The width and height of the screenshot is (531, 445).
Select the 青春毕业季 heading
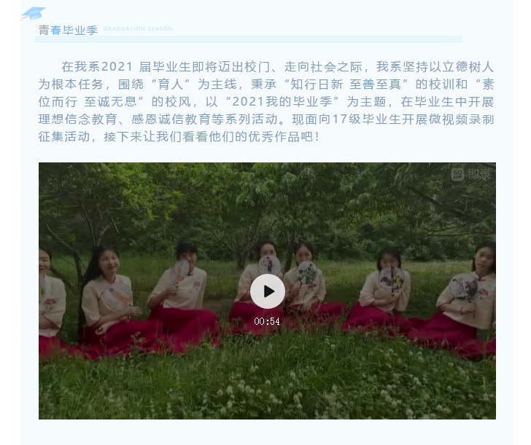pos(68,30)
